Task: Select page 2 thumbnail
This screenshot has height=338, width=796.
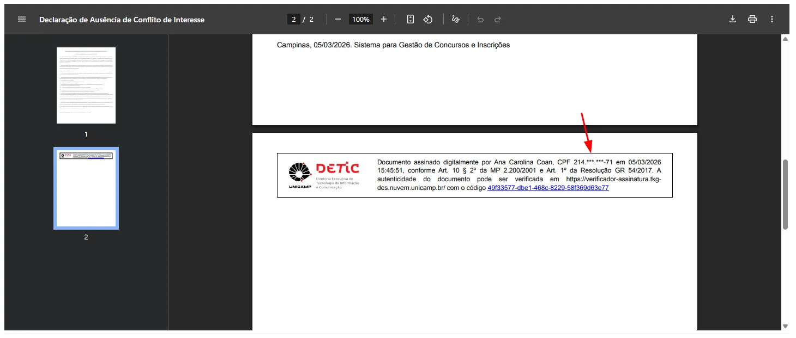Action: coord(86,188)
